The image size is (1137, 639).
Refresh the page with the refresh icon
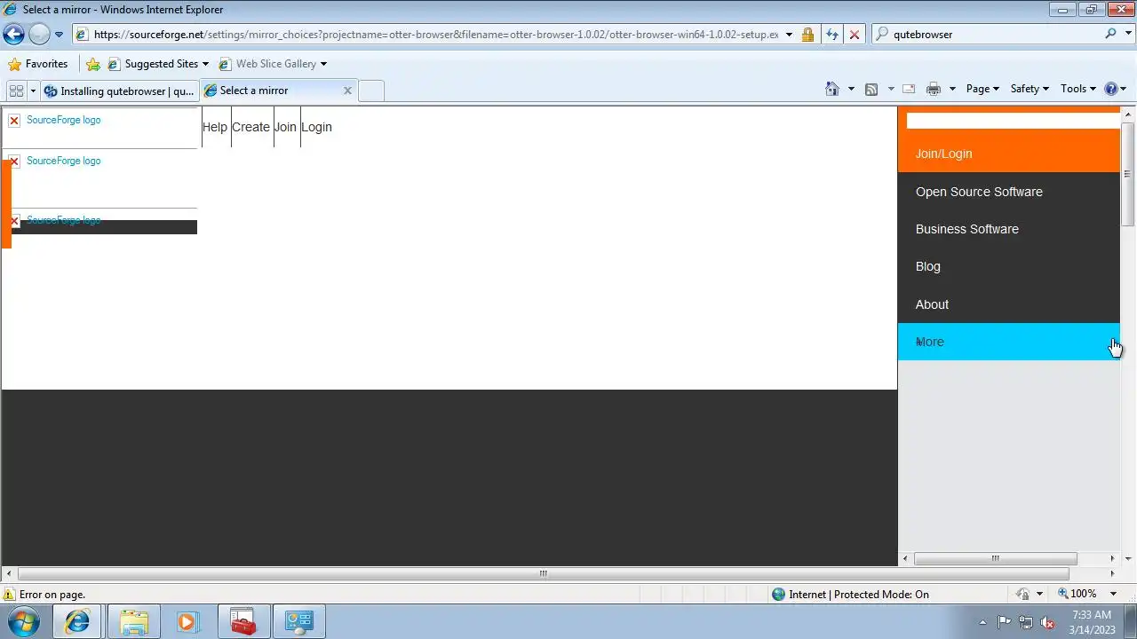(x=831, y=35)
